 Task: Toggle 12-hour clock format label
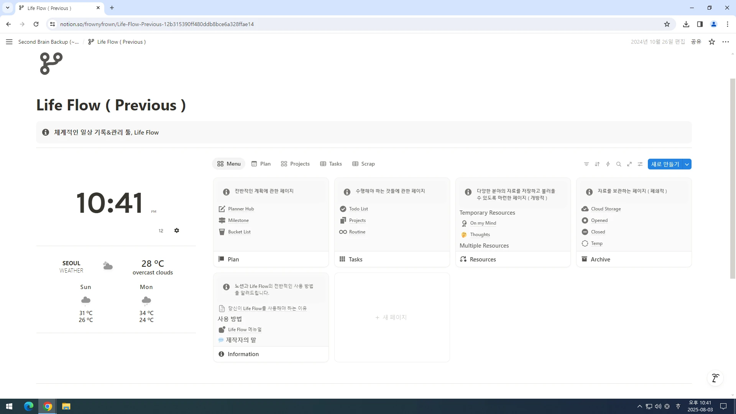(x=161, y=231)
